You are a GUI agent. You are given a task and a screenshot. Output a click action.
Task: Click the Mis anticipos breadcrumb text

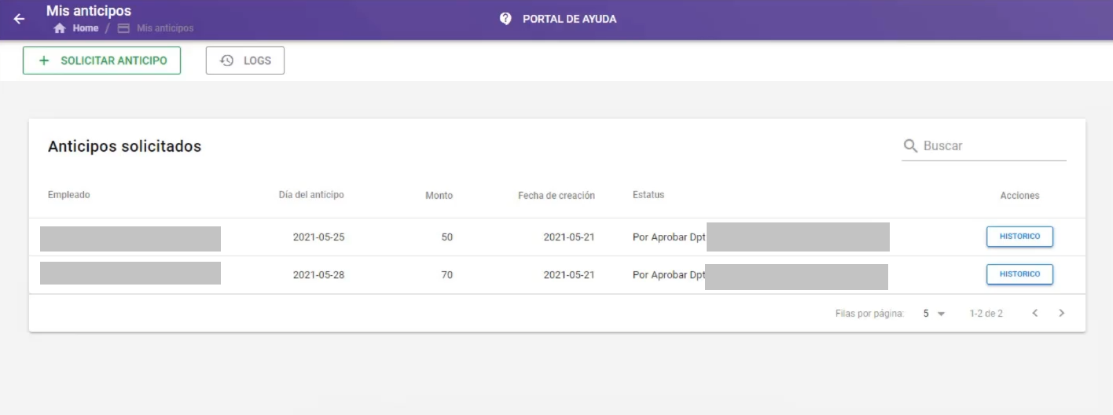coord(165,28)
